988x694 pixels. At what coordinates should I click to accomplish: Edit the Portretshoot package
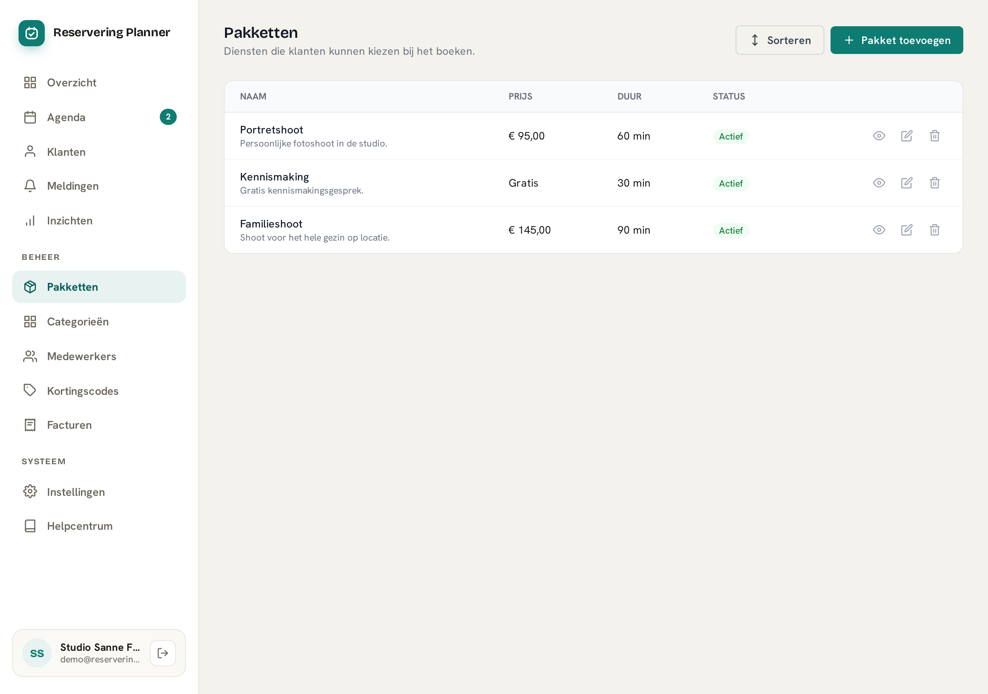(907, 136)
